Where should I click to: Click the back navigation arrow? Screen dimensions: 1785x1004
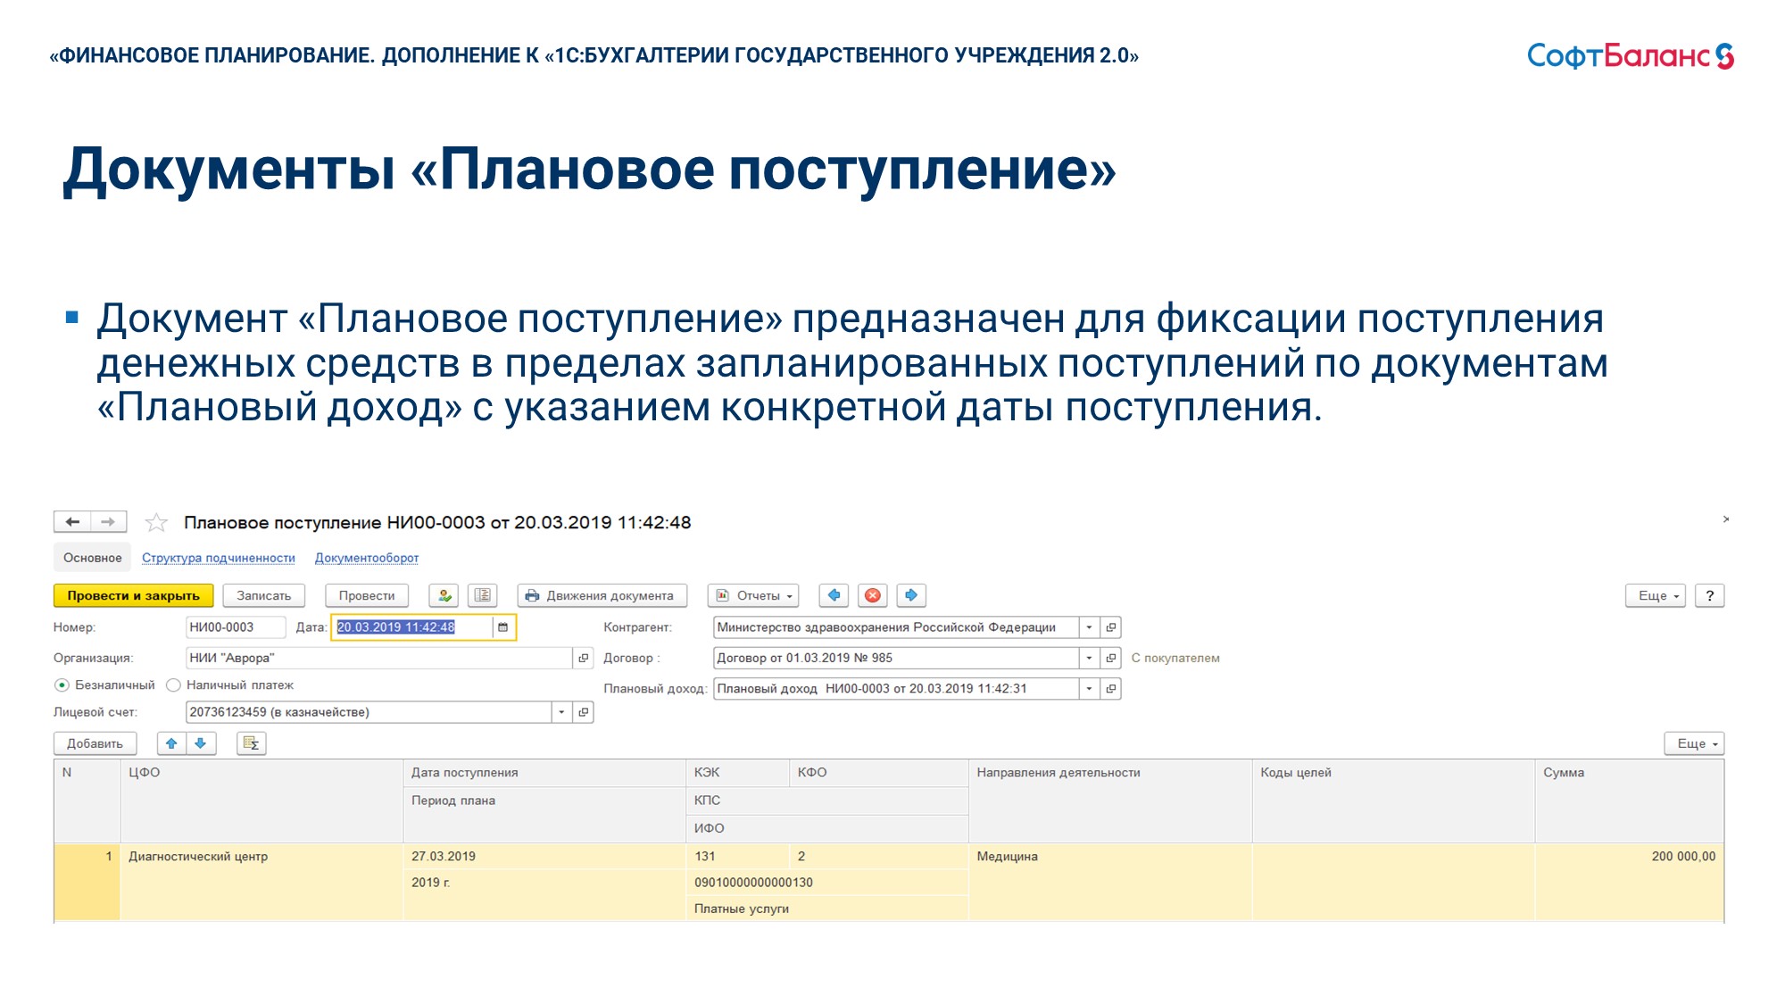point(73,522)
